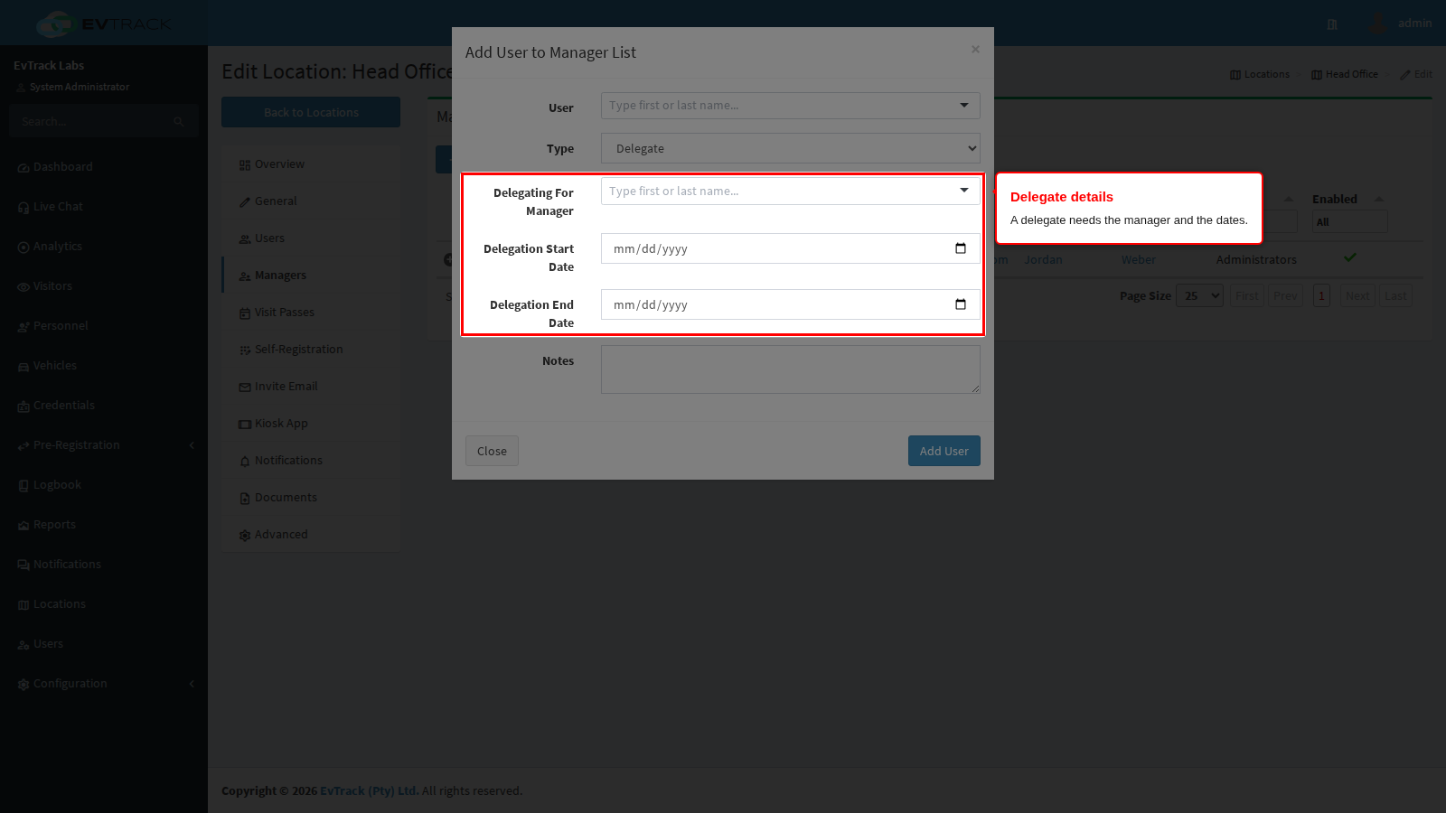Click the Delegation Start Date field
This screenshot has width=1446, height=813.
pos(790,248)
